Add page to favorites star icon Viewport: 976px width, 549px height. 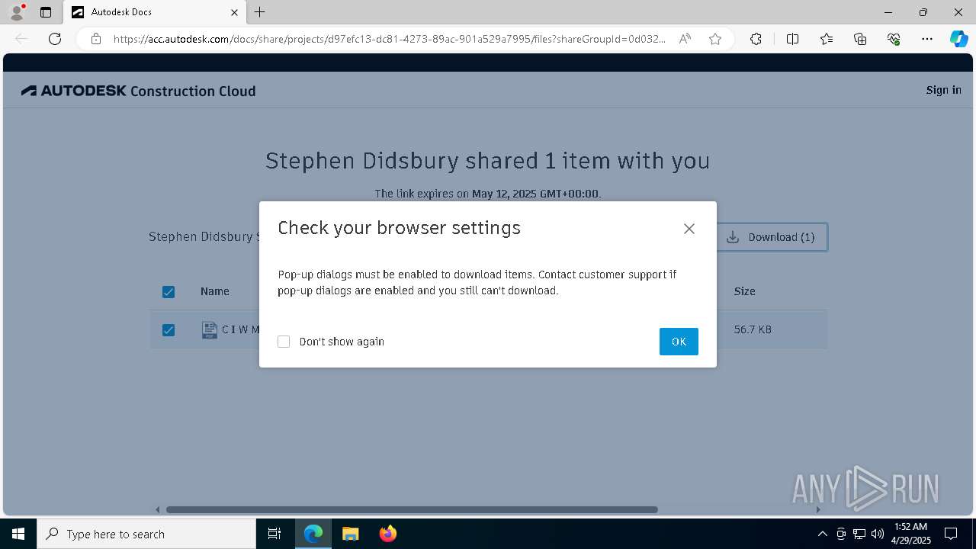(x=715, y=39)
